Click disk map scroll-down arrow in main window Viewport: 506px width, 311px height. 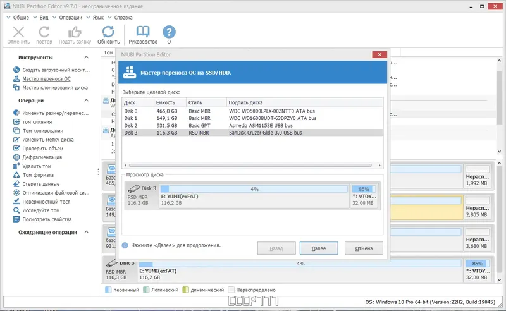pos(499,280)
